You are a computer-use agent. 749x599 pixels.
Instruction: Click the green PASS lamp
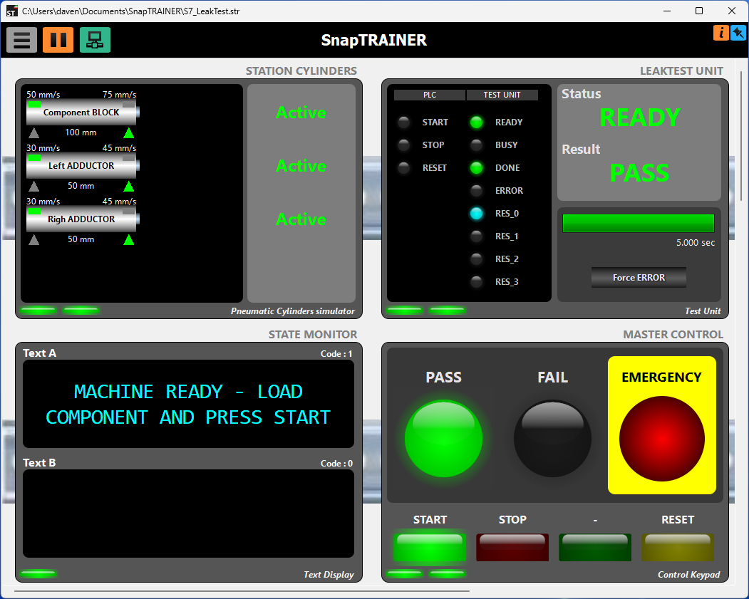coord(443,438)
